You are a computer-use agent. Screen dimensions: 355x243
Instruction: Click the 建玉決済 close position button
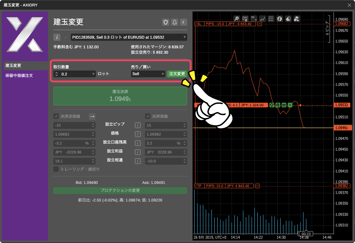(120, 96)
